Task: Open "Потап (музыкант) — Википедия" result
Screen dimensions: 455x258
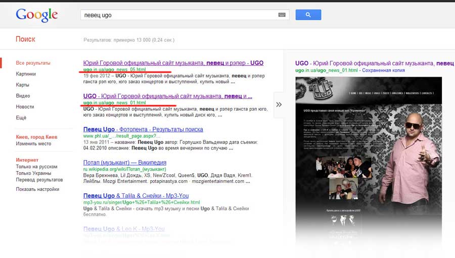Action: pos(125,163)
